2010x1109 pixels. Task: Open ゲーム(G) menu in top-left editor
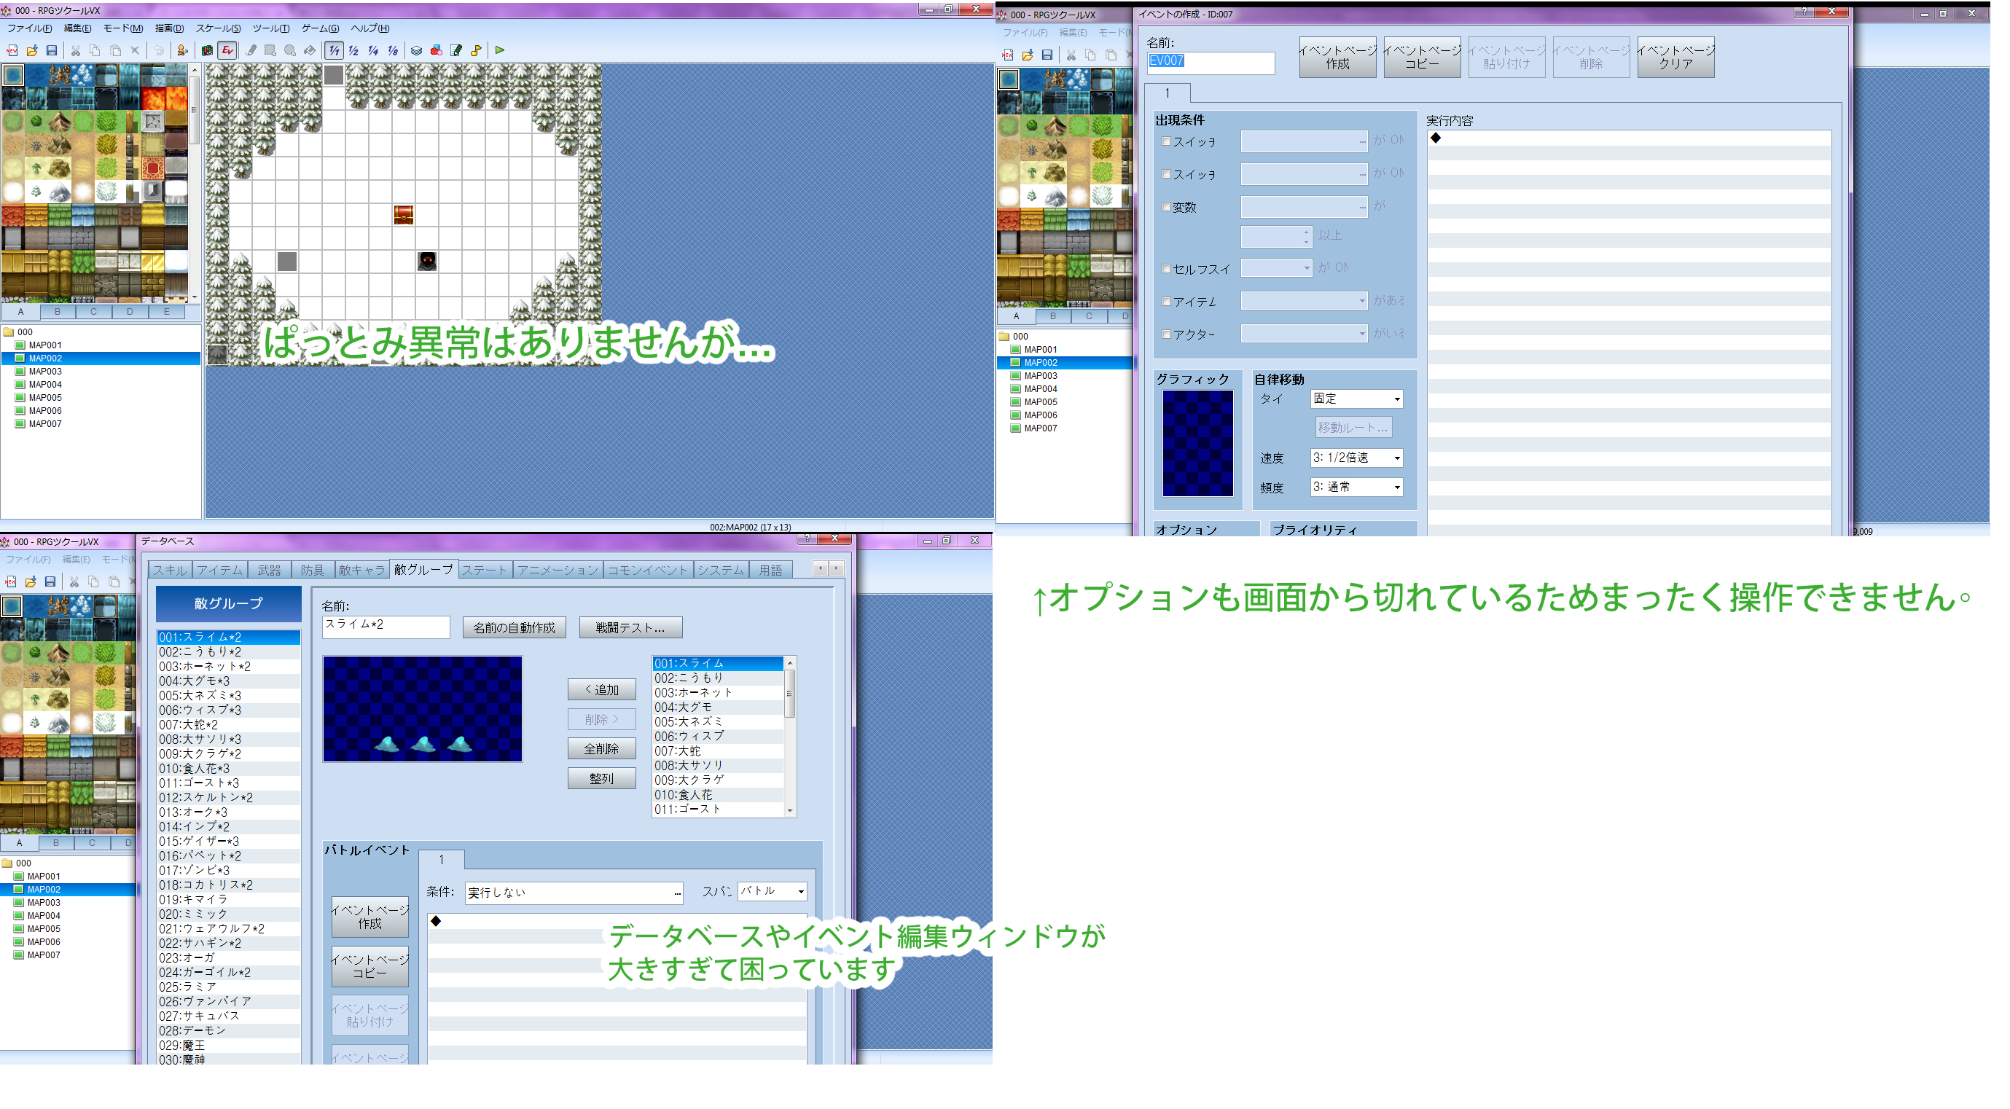(320, 28)
